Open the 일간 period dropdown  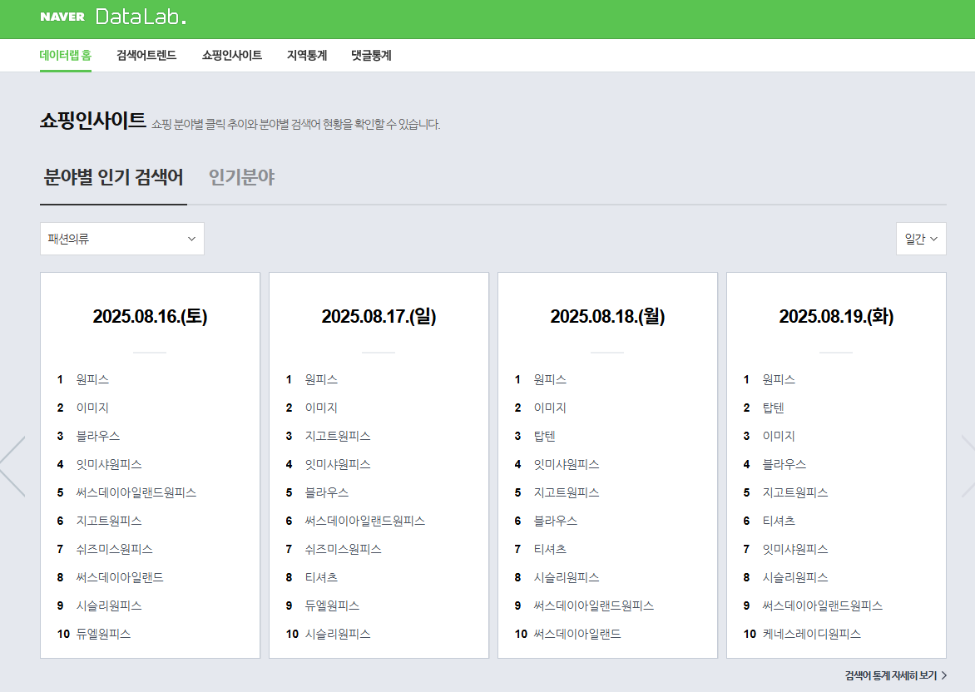tap(920, 237)
